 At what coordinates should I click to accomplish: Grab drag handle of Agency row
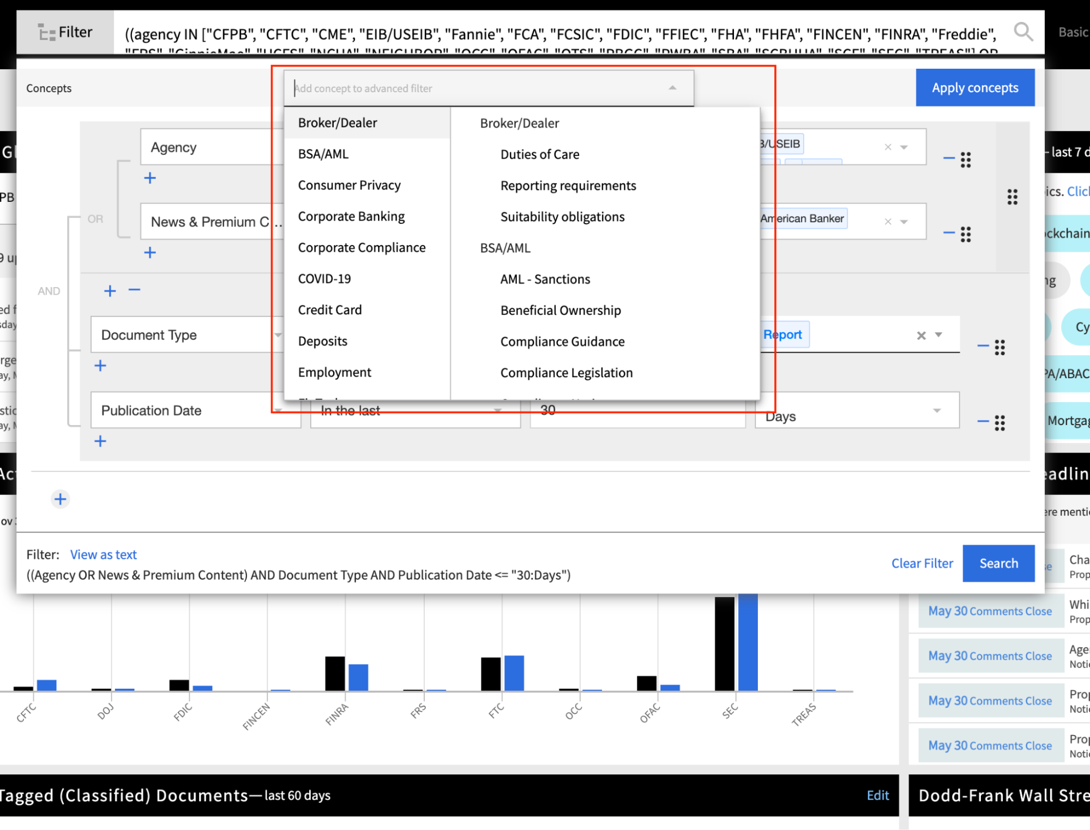(x=966, y=160)
